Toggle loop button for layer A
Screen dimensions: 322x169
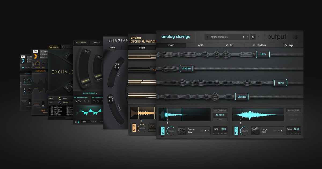[x=220, y=115]
